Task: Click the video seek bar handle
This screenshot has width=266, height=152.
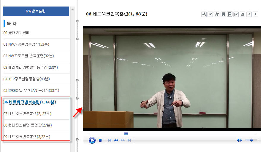Action: pos(126,134)
